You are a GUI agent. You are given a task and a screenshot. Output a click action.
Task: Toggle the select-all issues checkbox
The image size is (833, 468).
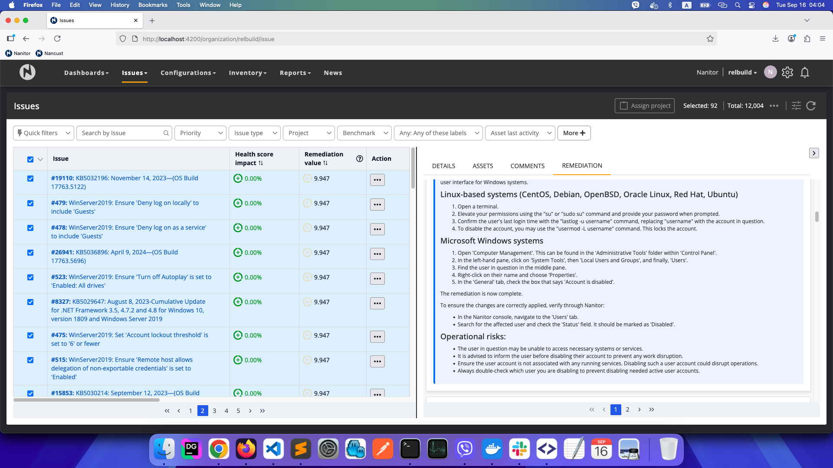pos(30,159)
